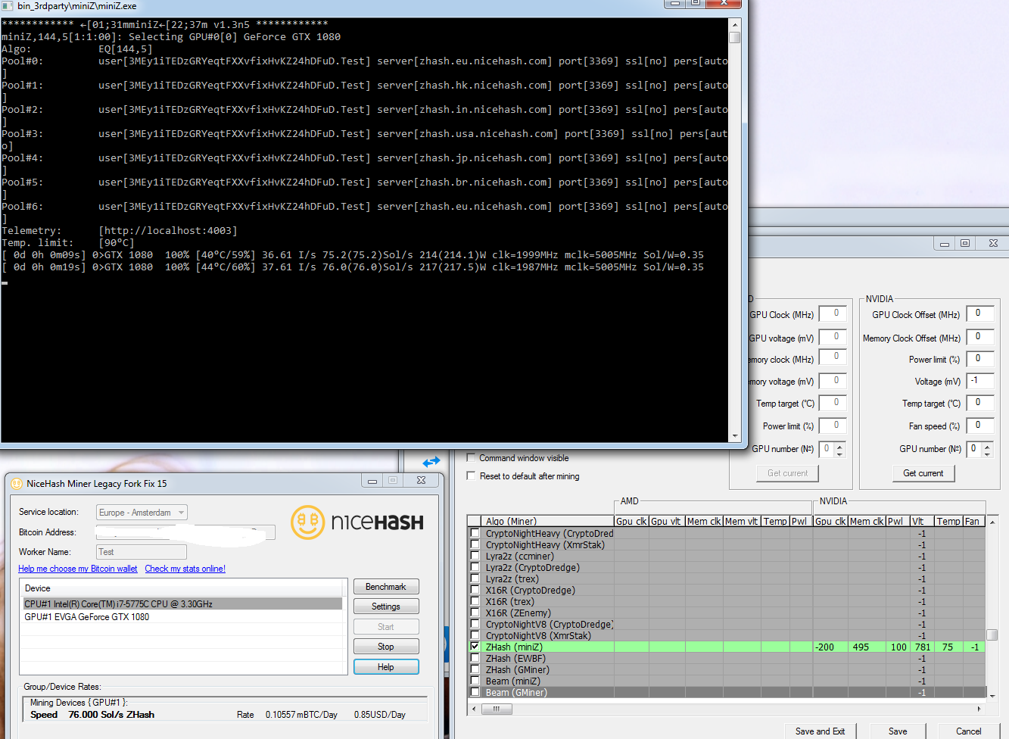
Task: Click the NVIDIA GPU Clock Offset field
Action: 980,314
